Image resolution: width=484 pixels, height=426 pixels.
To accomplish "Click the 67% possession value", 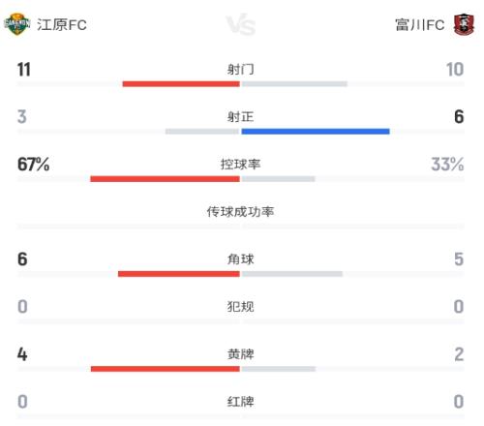I will 34,165.
